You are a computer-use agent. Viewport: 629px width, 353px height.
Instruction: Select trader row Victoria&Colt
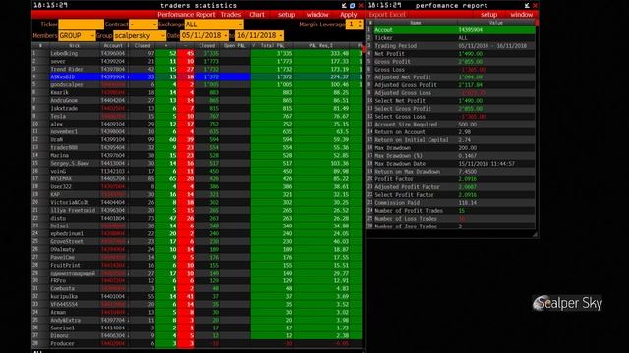197,203
